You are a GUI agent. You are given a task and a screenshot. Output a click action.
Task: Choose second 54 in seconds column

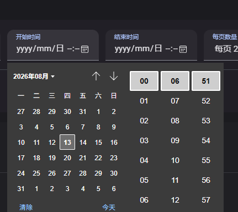pyautogui.click(x=206, y=140)
